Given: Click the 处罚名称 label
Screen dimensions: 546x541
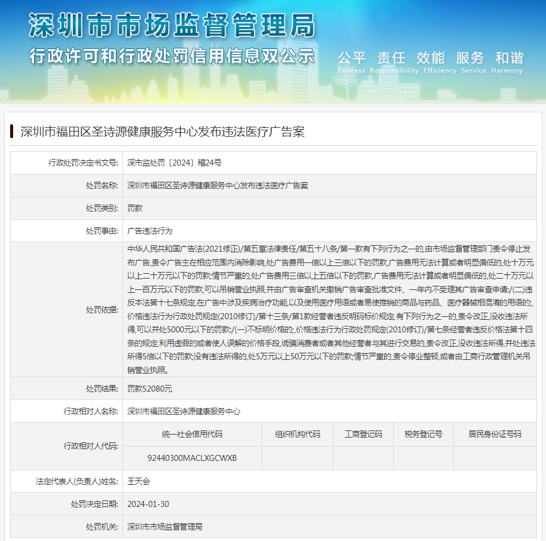Looking at the screenshot, I should click(x=102, y=185).
